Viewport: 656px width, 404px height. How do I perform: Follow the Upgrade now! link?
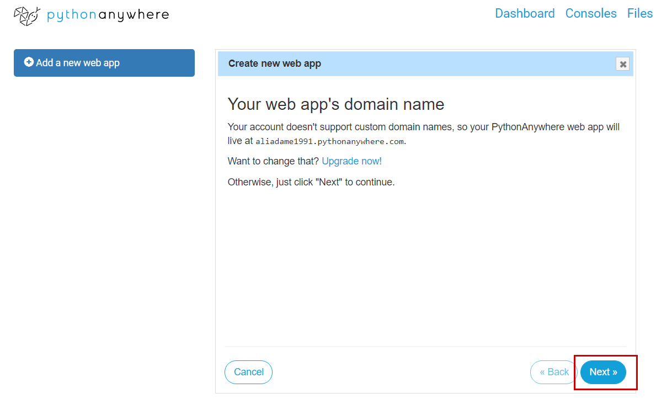[x=351, y=161]
